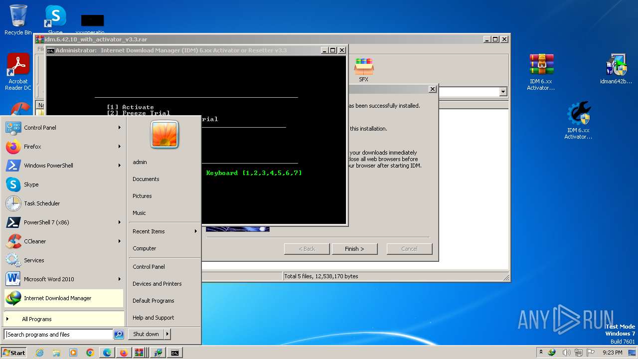The width and height of the screenshot is (638, 359).
Task: Open Internet Explorer from the taskbar
Action: [x=39, y=353]
